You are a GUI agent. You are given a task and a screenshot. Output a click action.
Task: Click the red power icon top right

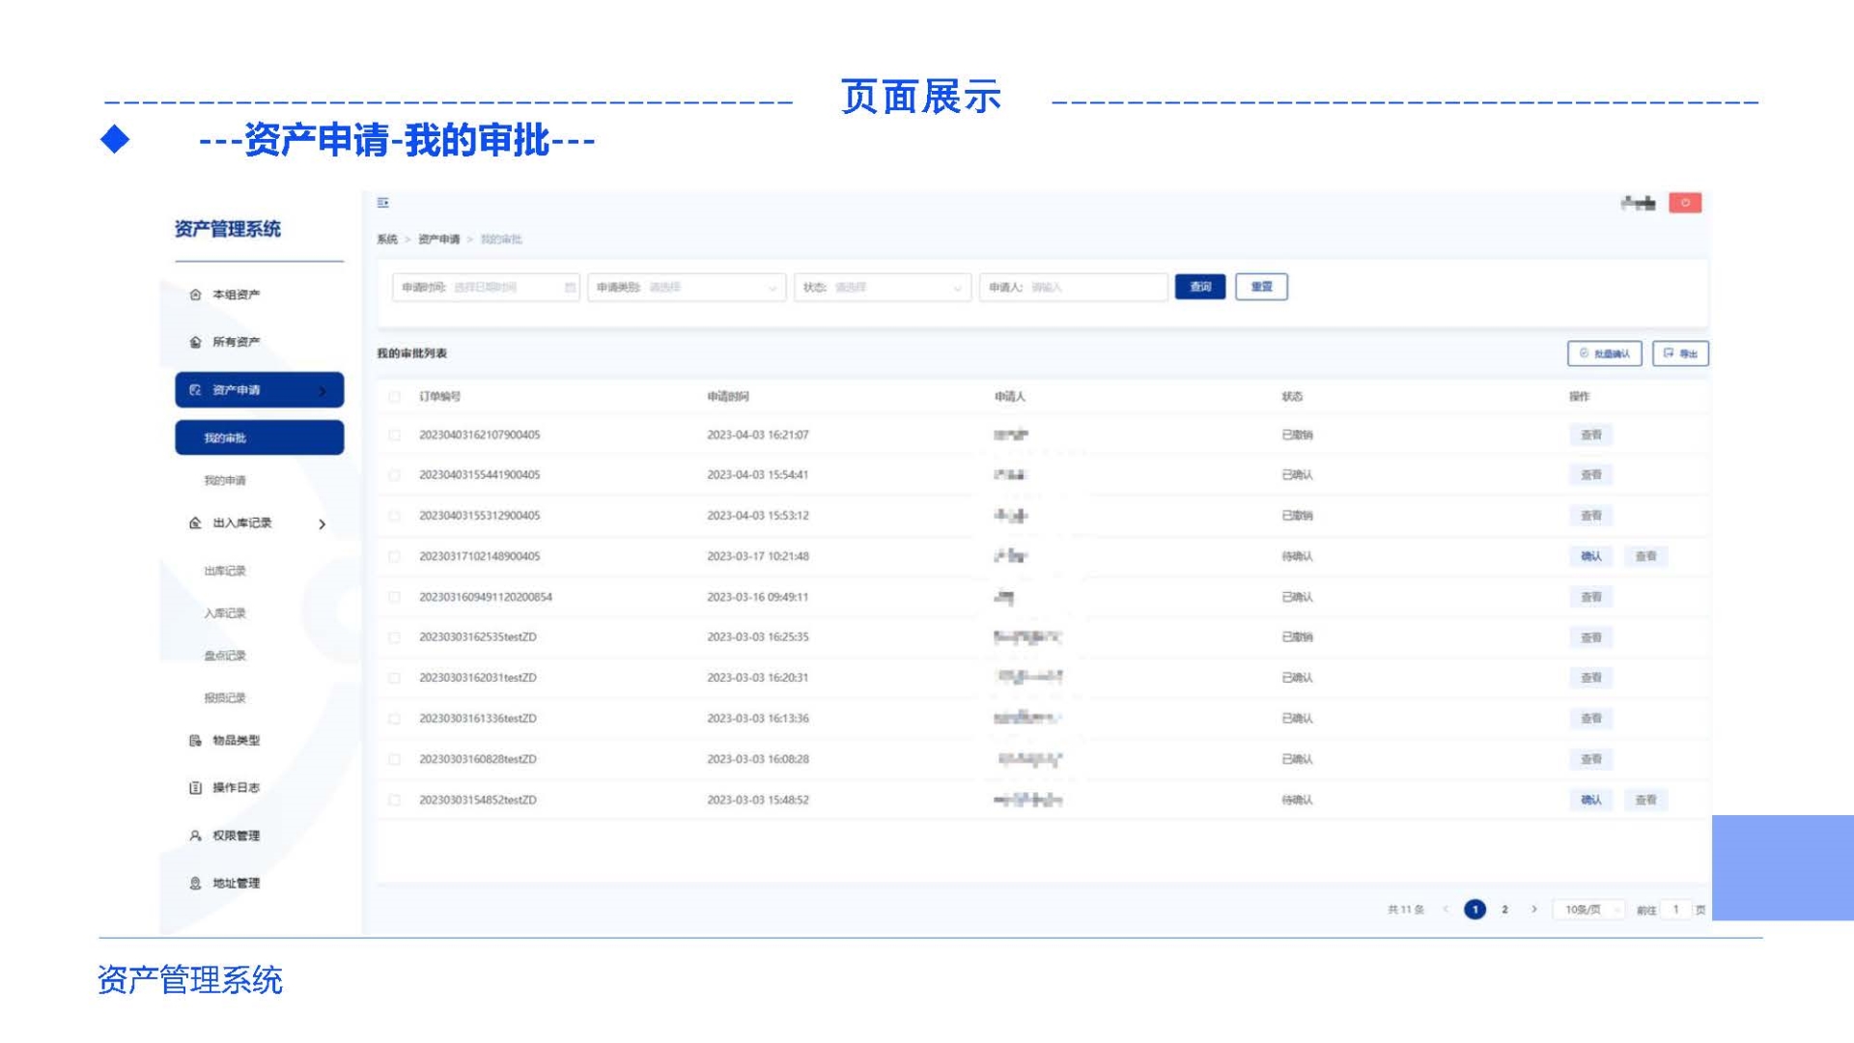pos(1685,203)
